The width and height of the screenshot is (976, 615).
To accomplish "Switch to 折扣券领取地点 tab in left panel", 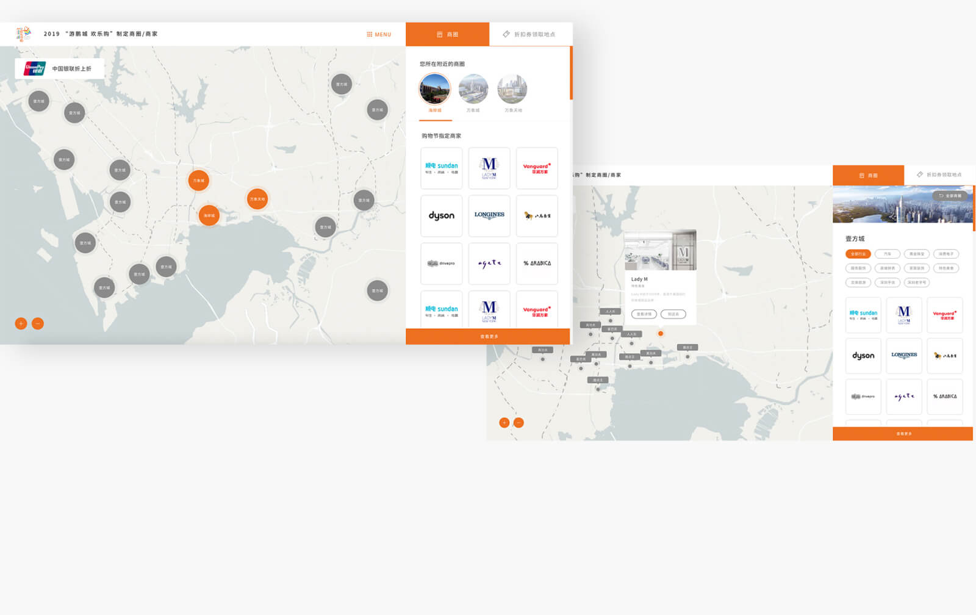I will 529,34.
